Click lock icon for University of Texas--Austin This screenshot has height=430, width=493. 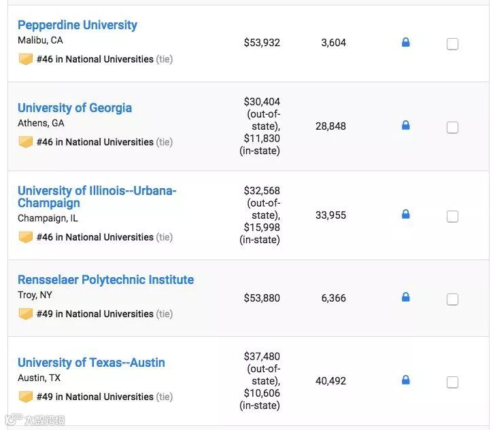point(406,380)
